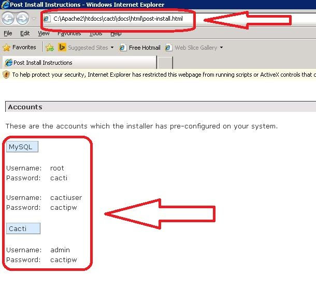
Task: Click the sentence about pre-configured accounts
Action: point(141,126)
